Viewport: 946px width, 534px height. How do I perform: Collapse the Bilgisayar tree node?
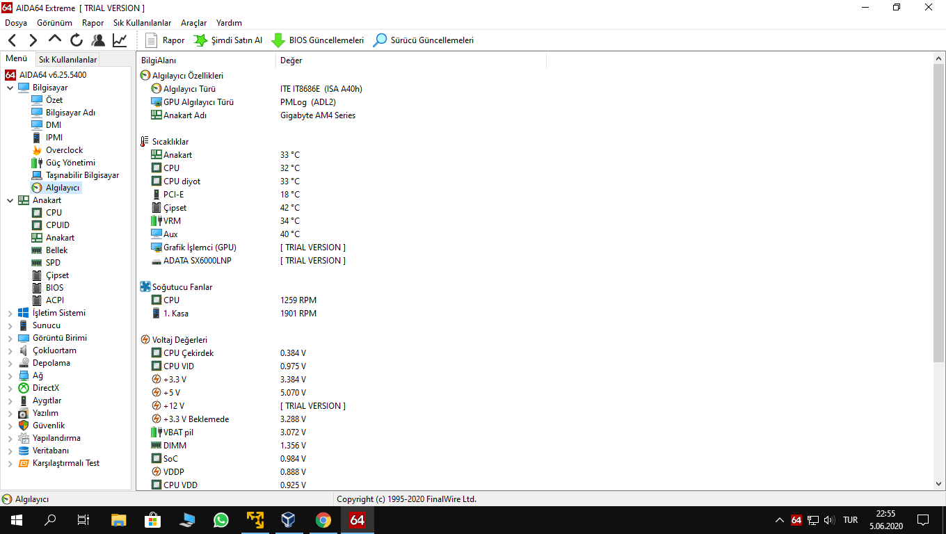tap(10, 88)
